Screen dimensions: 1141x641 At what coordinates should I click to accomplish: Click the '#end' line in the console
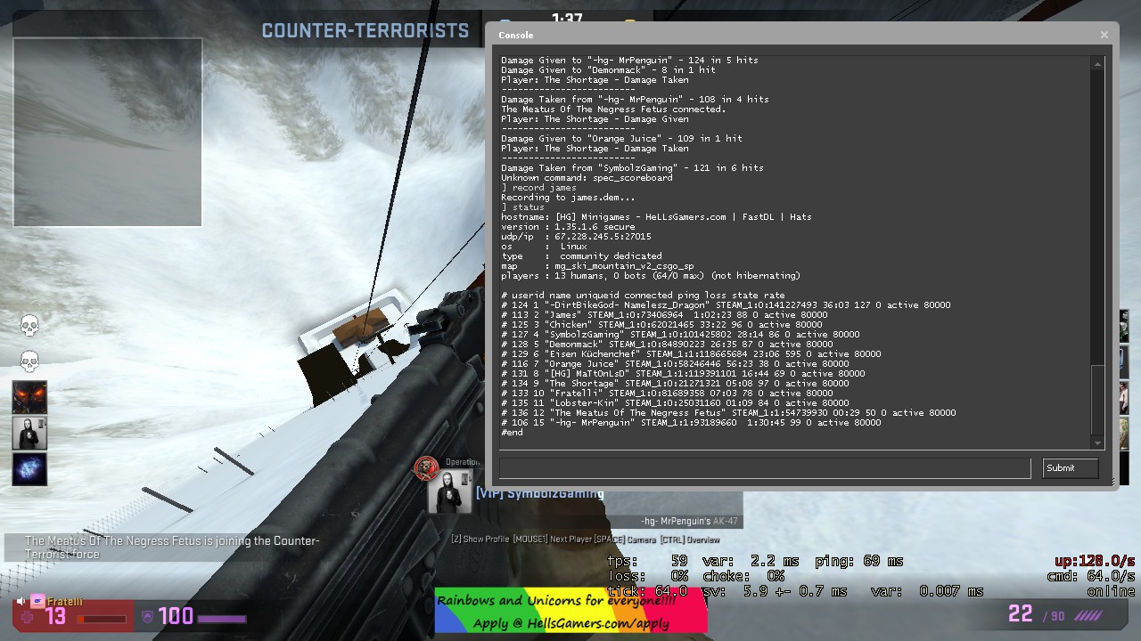512,433
